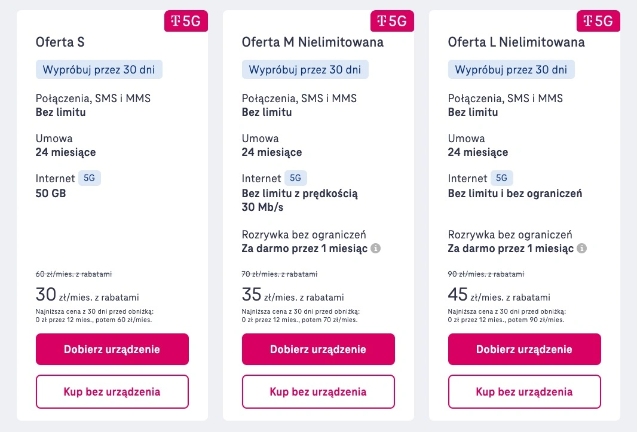Click the T 5G badge on Oferta M
Image resolution: width=637 pixels, height=432 pixels.
[x=392, y=21]
